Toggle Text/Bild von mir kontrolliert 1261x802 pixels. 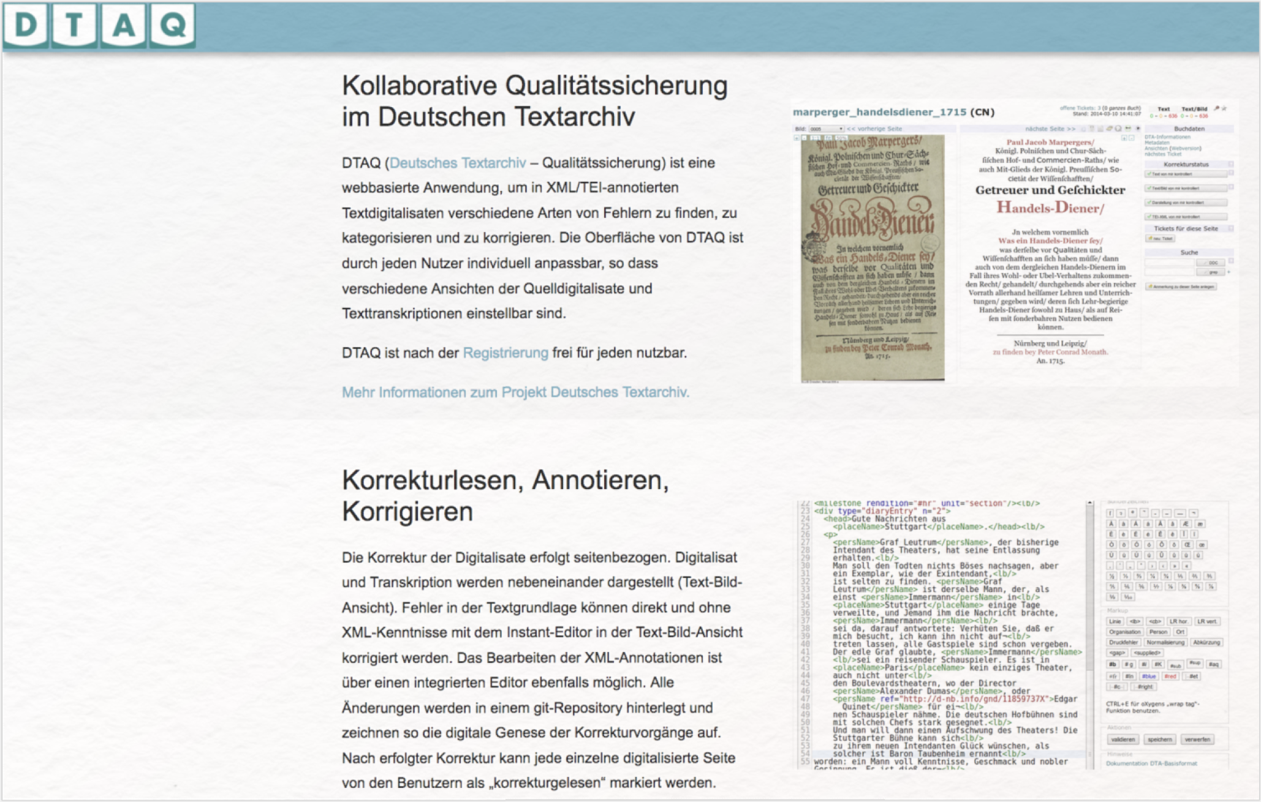(1186, 188)
